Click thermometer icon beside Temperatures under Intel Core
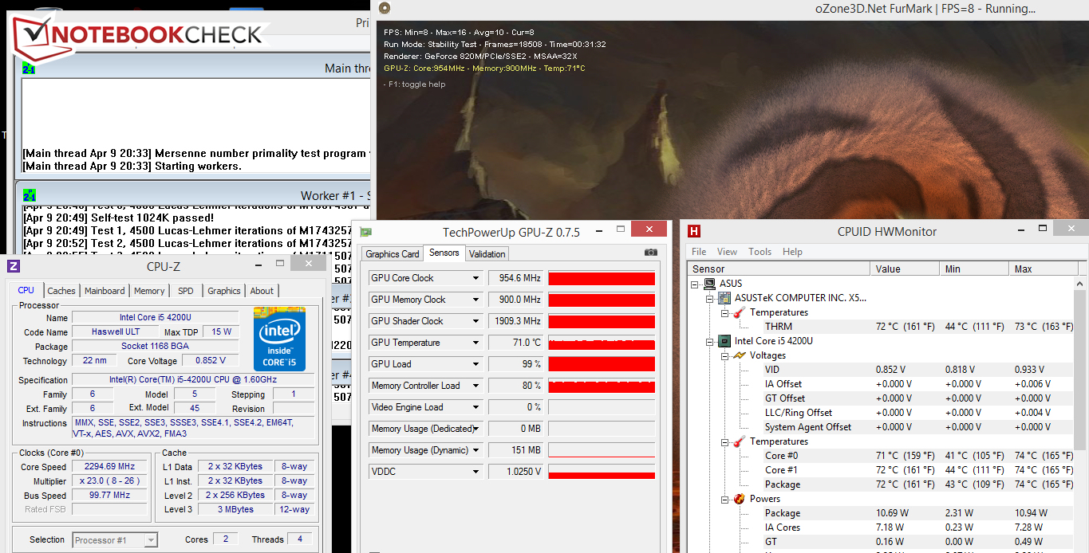The width and height of the screenshot is (1089, 553). pos(740,441)
